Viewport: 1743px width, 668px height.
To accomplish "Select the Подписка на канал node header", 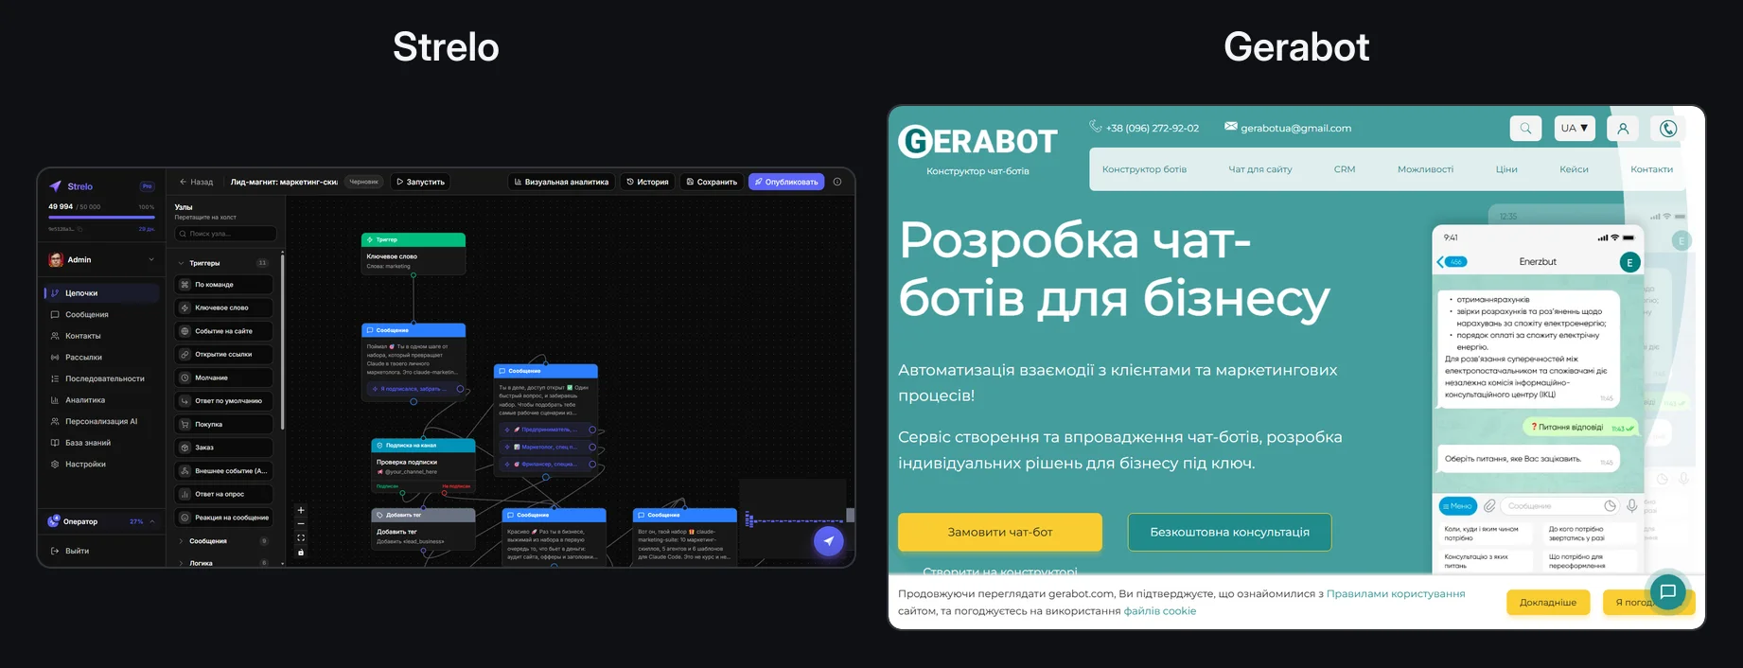I will coord(423,445).
